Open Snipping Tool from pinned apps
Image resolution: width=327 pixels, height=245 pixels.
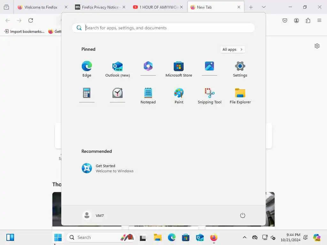pyautogui.click(x=209, y=96)
